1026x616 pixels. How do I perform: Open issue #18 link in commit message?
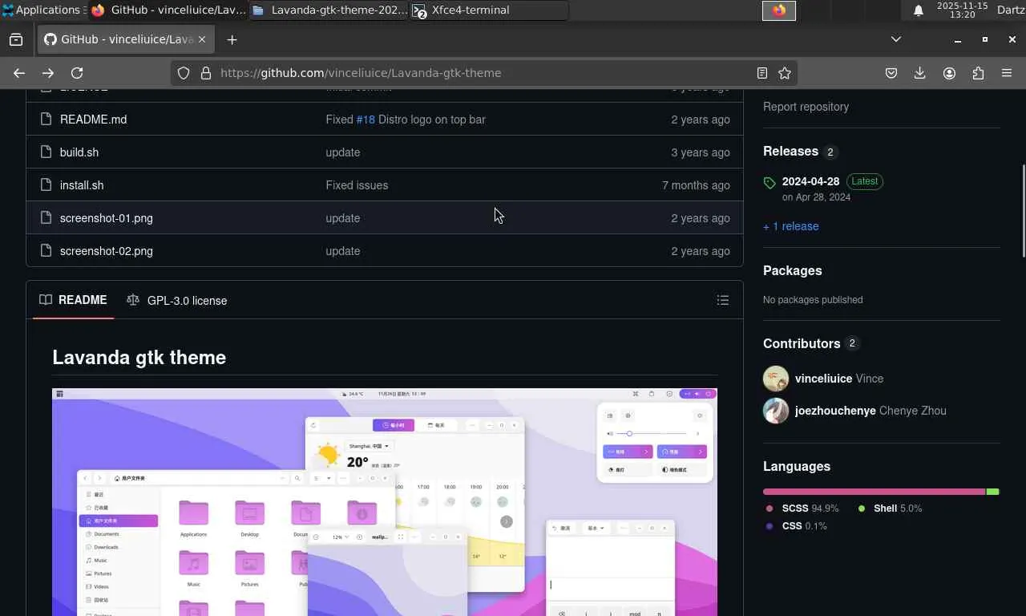[x=366, y=120]
